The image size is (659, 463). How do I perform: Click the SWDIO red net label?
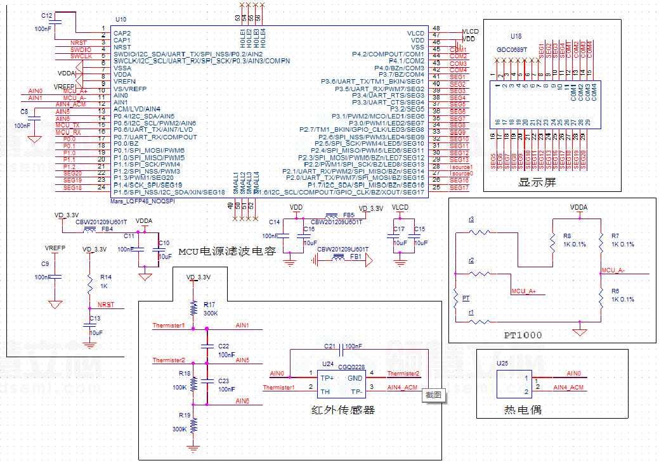(81, 49)
